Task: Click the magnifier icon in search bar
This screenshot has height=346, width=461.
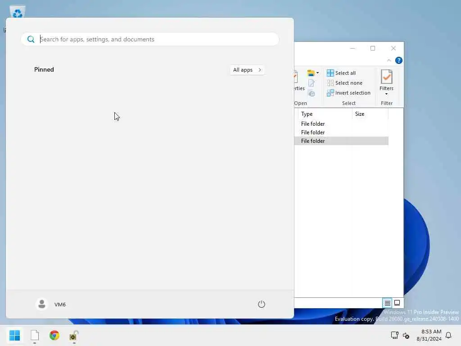Action: pyautogui.click(x=31, y=39)
